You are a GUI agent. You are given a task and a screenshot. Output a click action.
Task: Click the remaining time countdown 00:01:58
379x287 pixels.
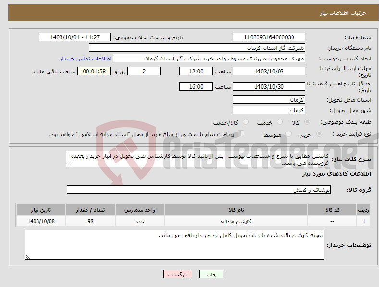point(94,71)
